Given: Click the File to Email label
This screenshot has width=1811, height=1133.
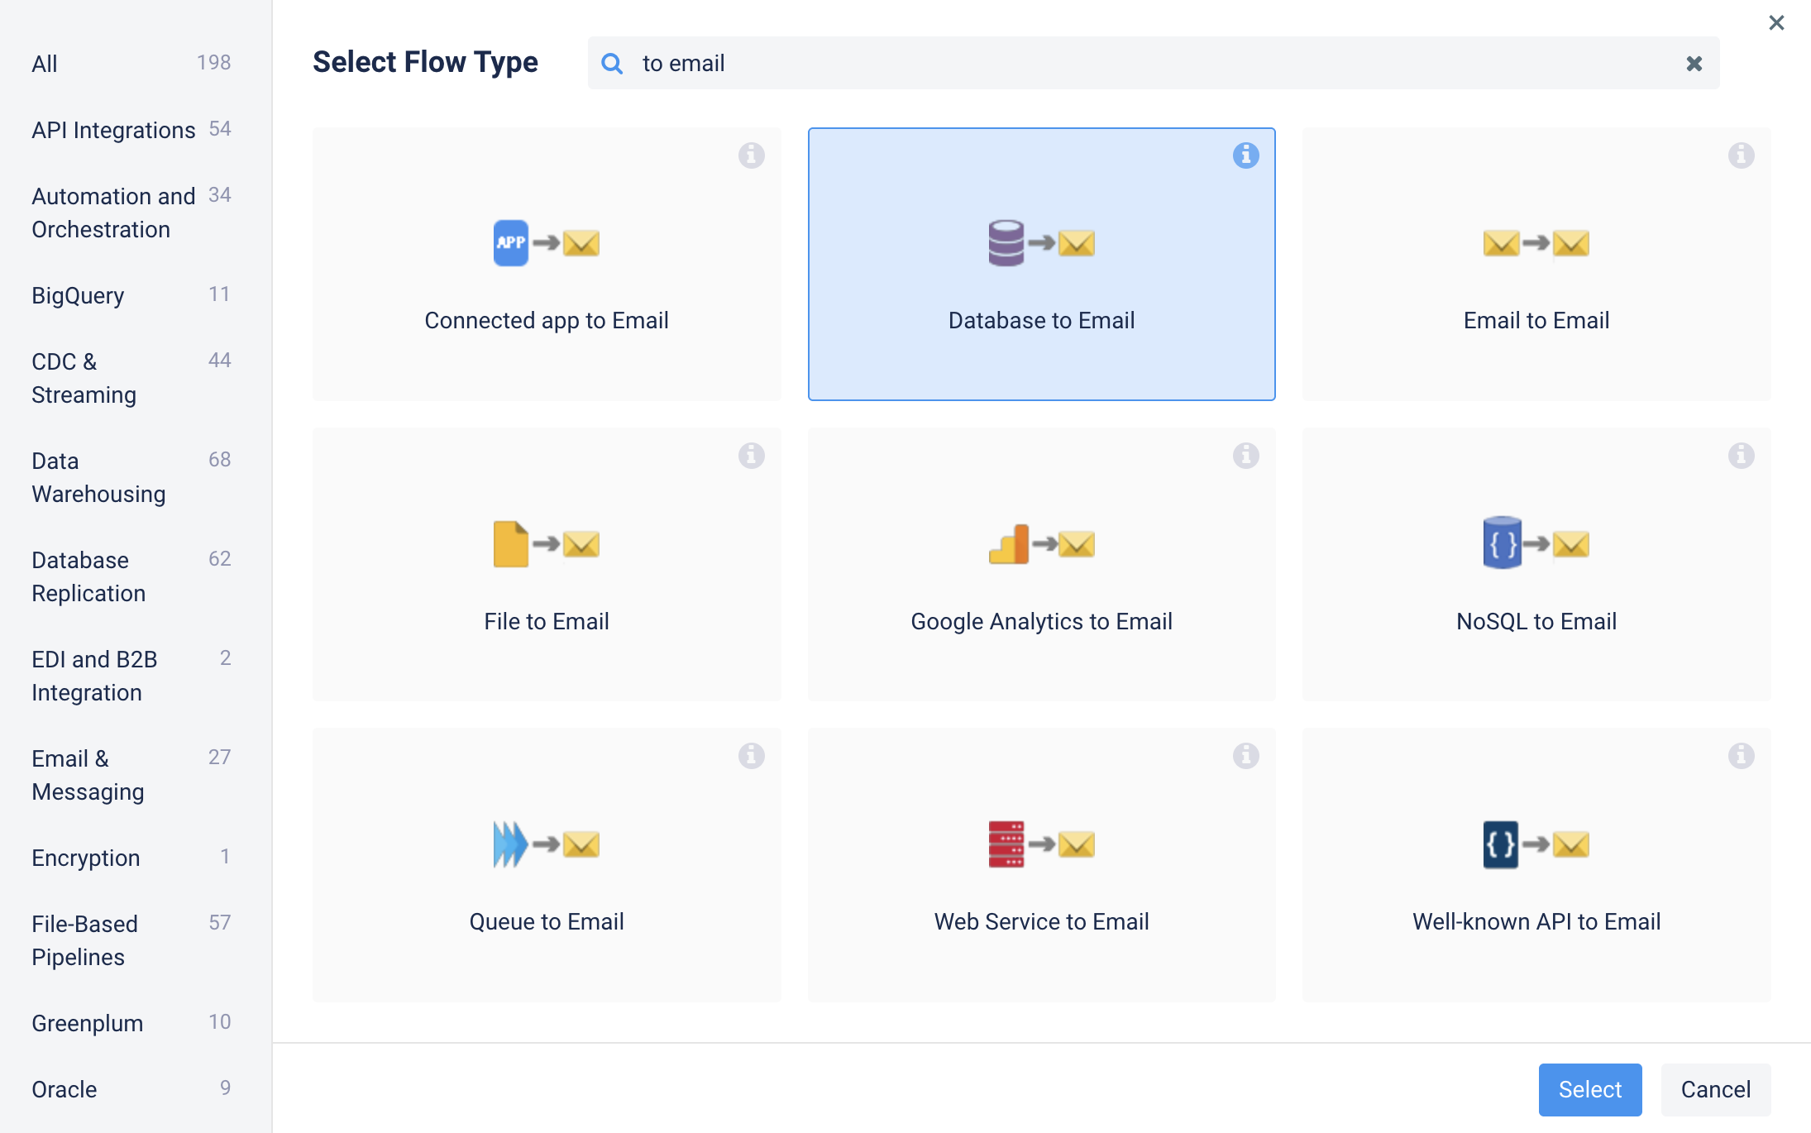Looking at the screenshot, I should [x=546, y=621].
